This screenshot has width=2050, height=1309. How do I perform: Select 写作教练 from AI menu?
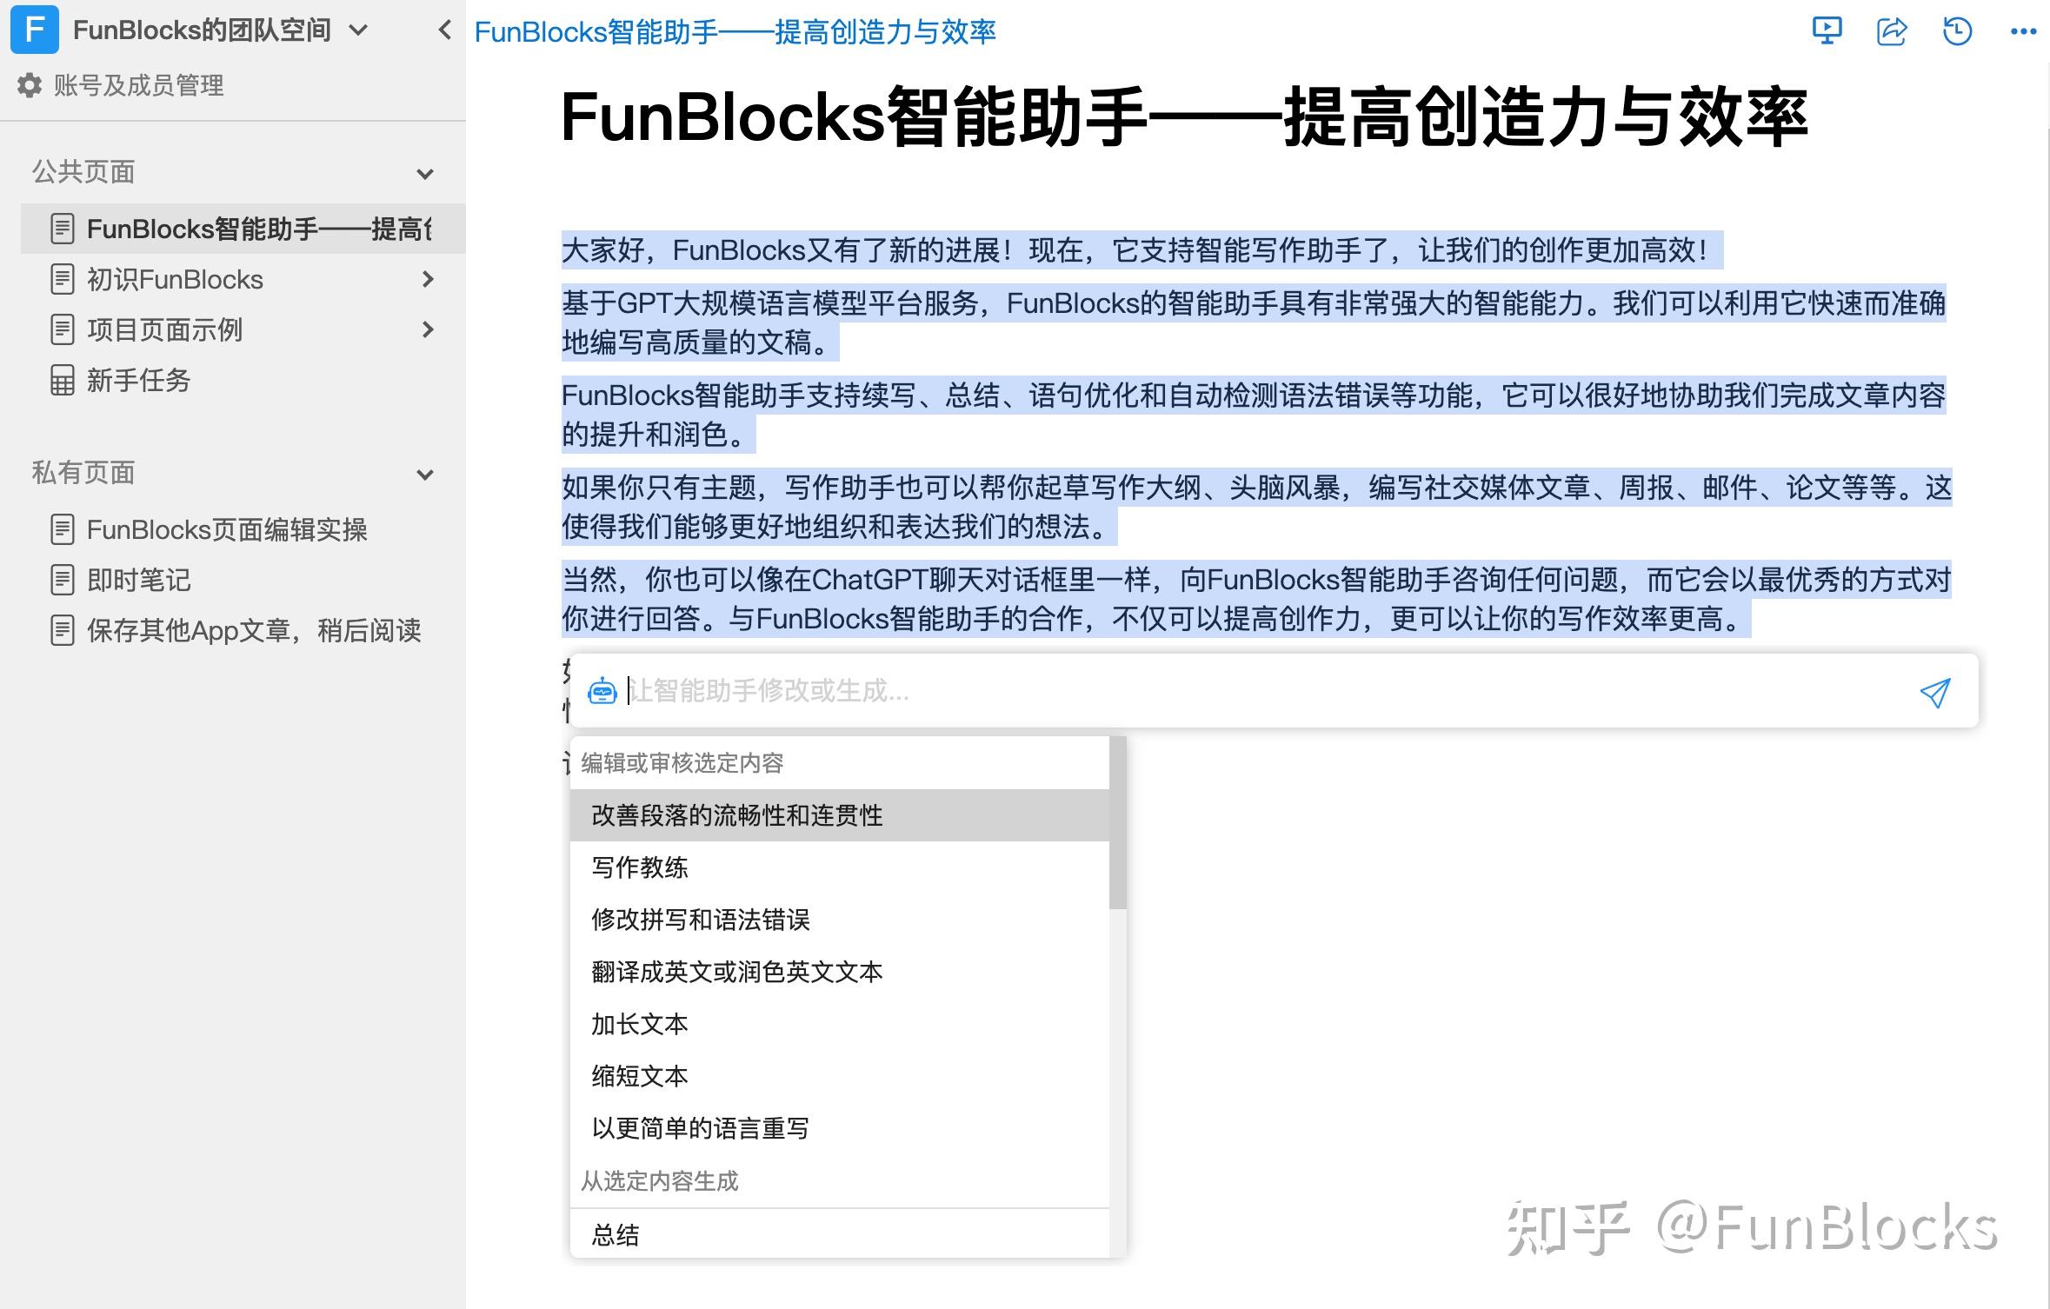click(x=638, y=867)
